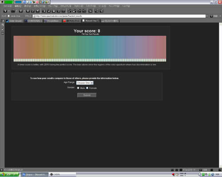
Task: Select the Male gender radio button
Action: [78, 88]
